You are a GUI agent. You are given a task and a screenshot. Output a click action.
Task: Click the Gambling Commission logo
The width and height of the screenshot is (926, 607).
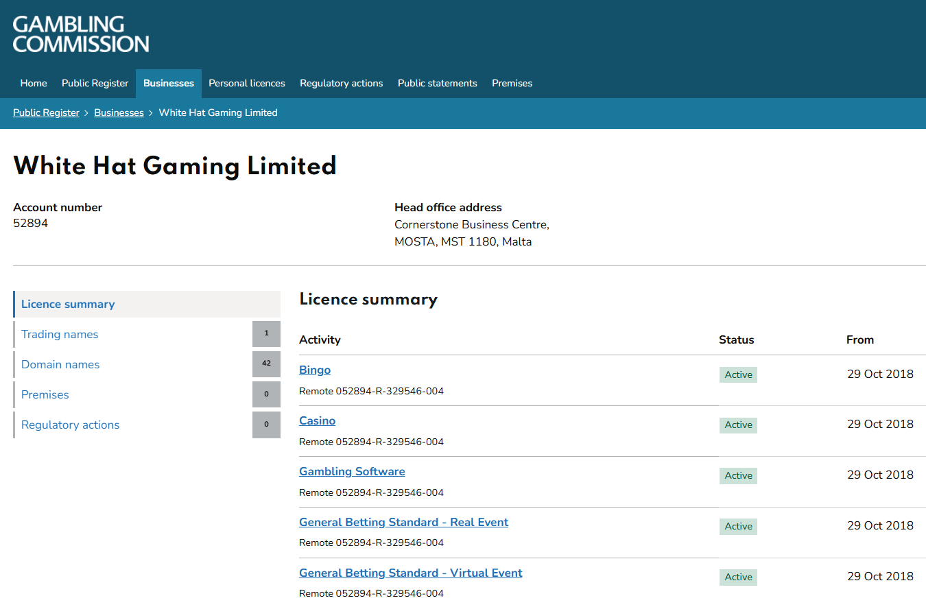tap(81, 34)
